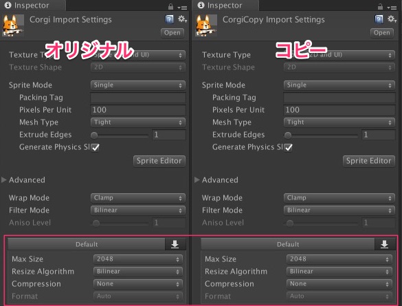Adjust Extrude Edges slider in CorgiCopy settings
The image size is (402, 306).
point(321,135)
